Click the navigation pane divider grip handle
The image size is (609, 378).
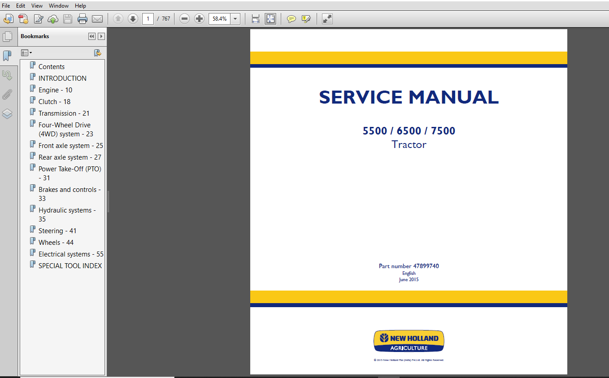(108, 201)
